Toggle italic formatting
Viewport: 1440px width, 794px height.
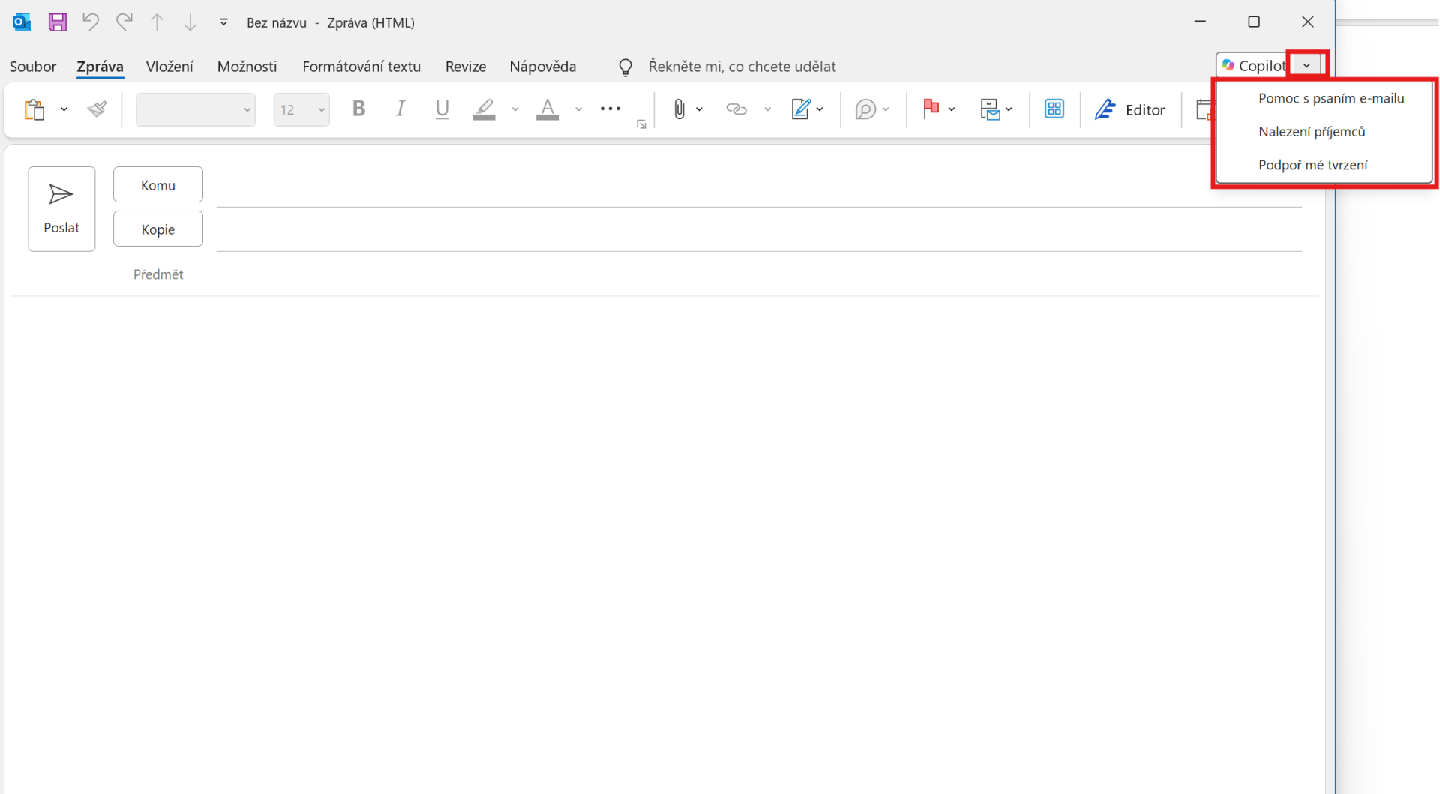coord(400,109)
